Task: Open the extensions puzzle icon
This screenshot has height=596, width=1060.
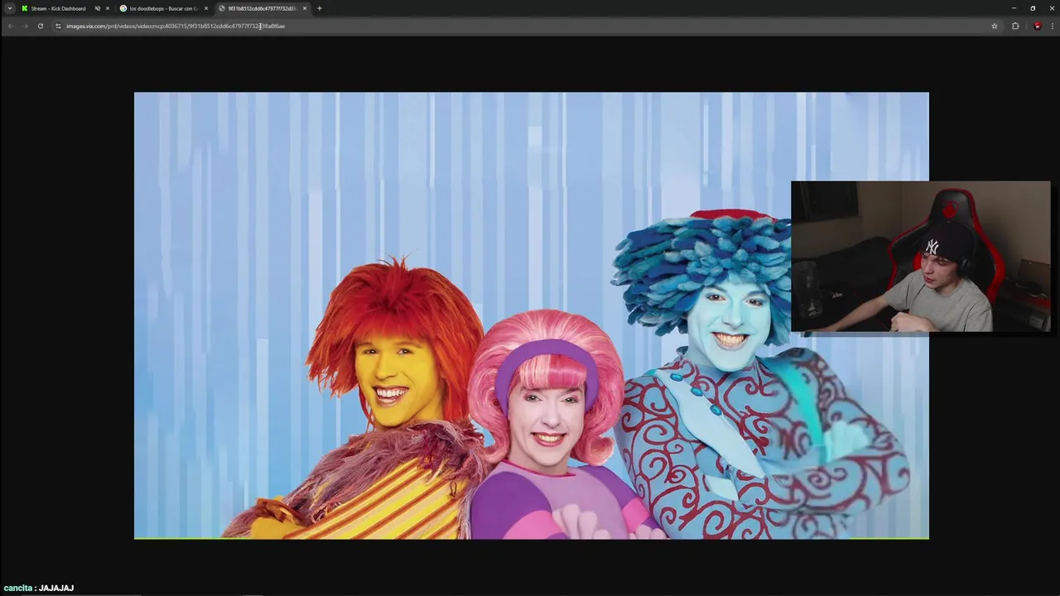Action: coord(1015,26)
